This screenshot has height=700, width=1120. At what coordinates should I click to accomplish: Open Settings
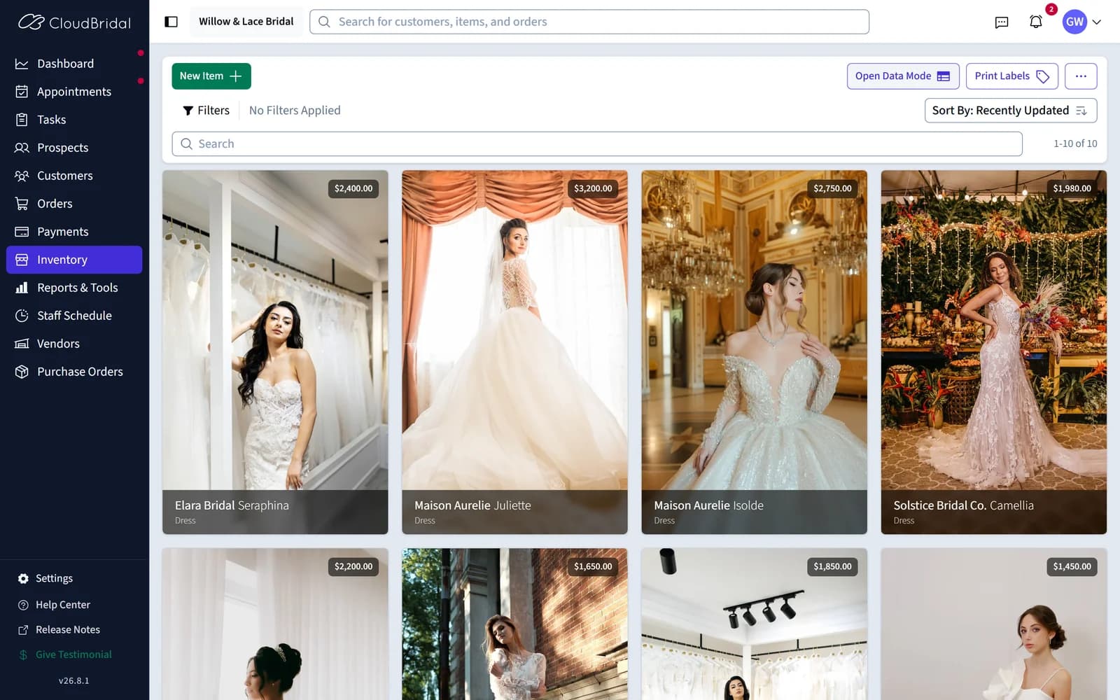[54, 579]
